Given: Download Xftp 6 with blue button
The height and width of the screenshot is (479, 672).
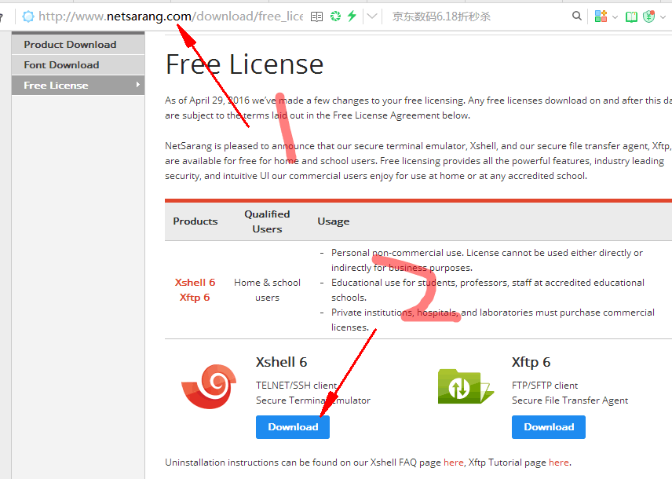Looking at the screenshot, I should point(549,427).
